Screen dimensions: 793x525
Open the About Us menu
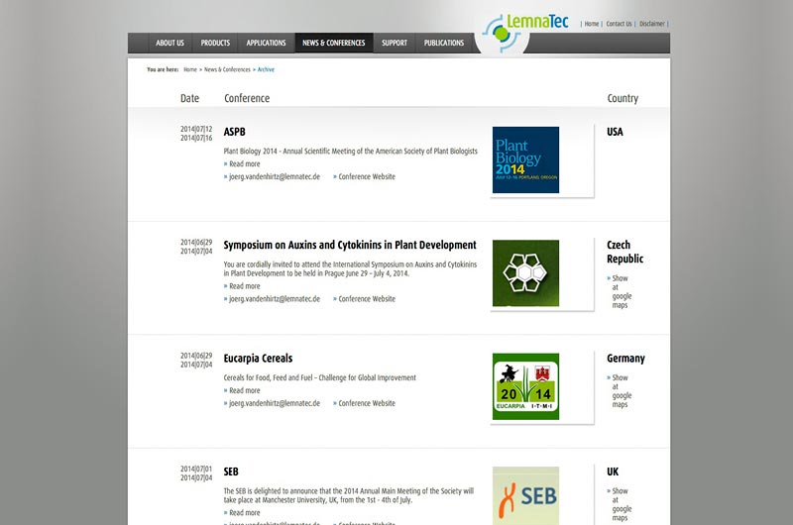170,44
